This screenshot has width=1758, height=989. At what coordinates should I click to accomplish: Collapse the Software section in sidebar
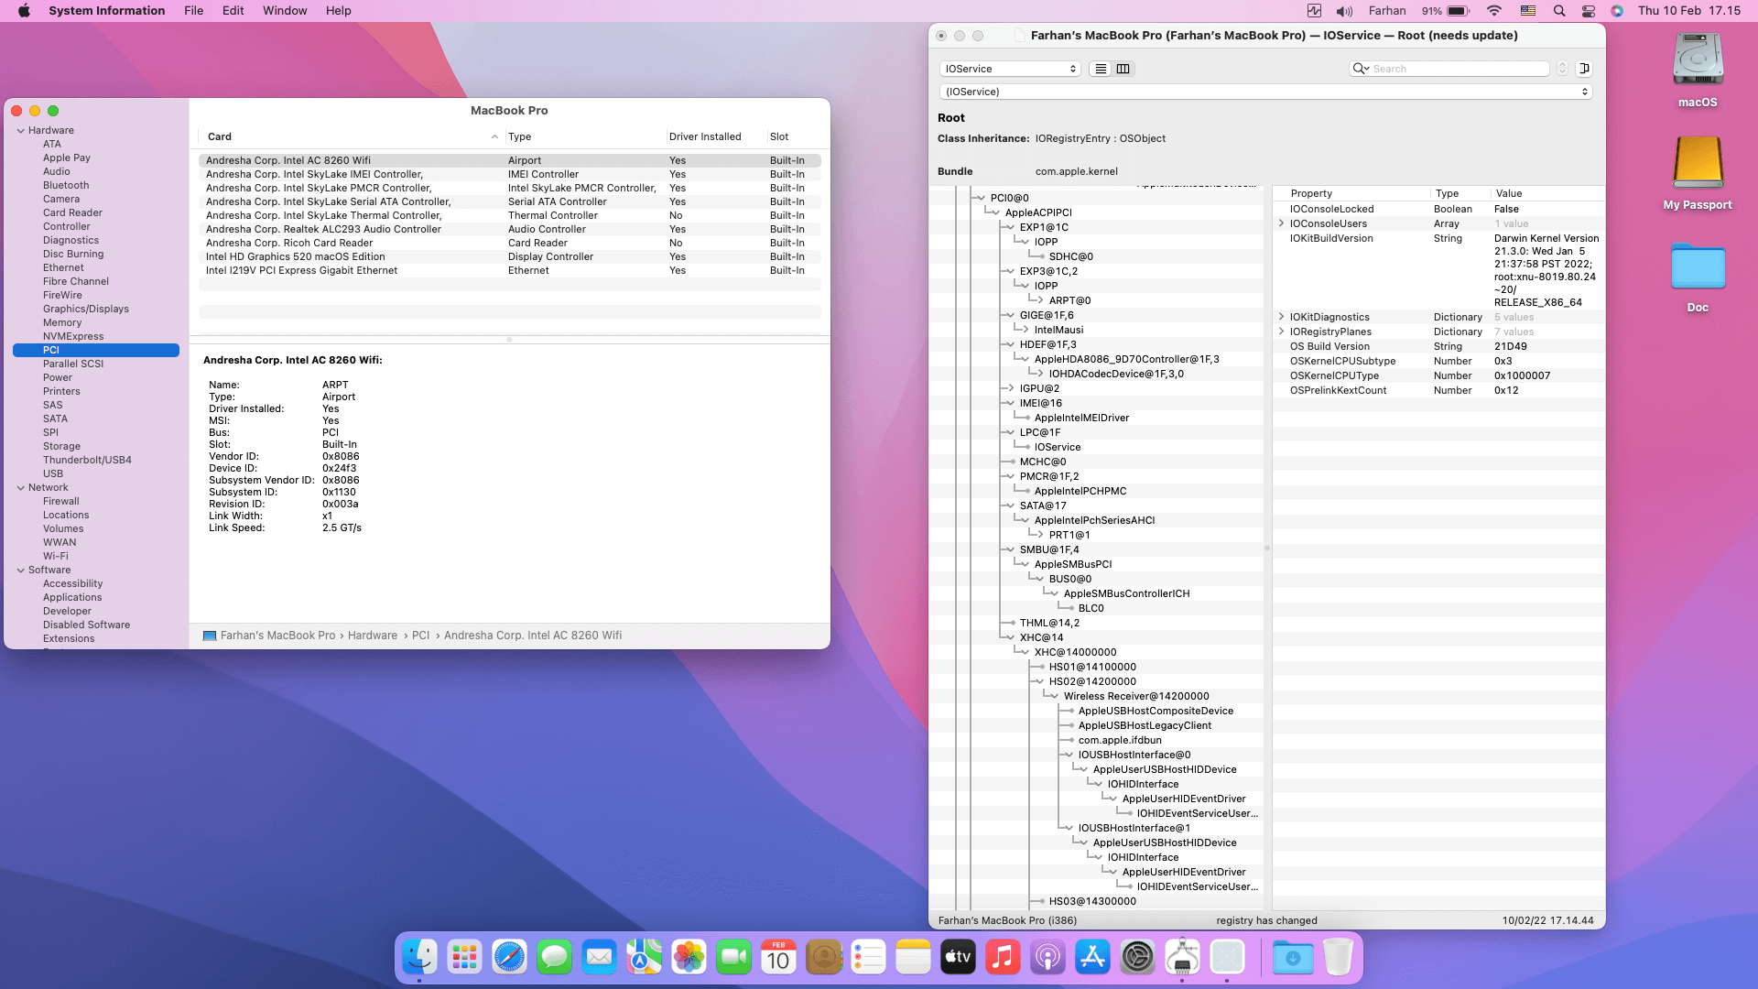tap(20, 570)
